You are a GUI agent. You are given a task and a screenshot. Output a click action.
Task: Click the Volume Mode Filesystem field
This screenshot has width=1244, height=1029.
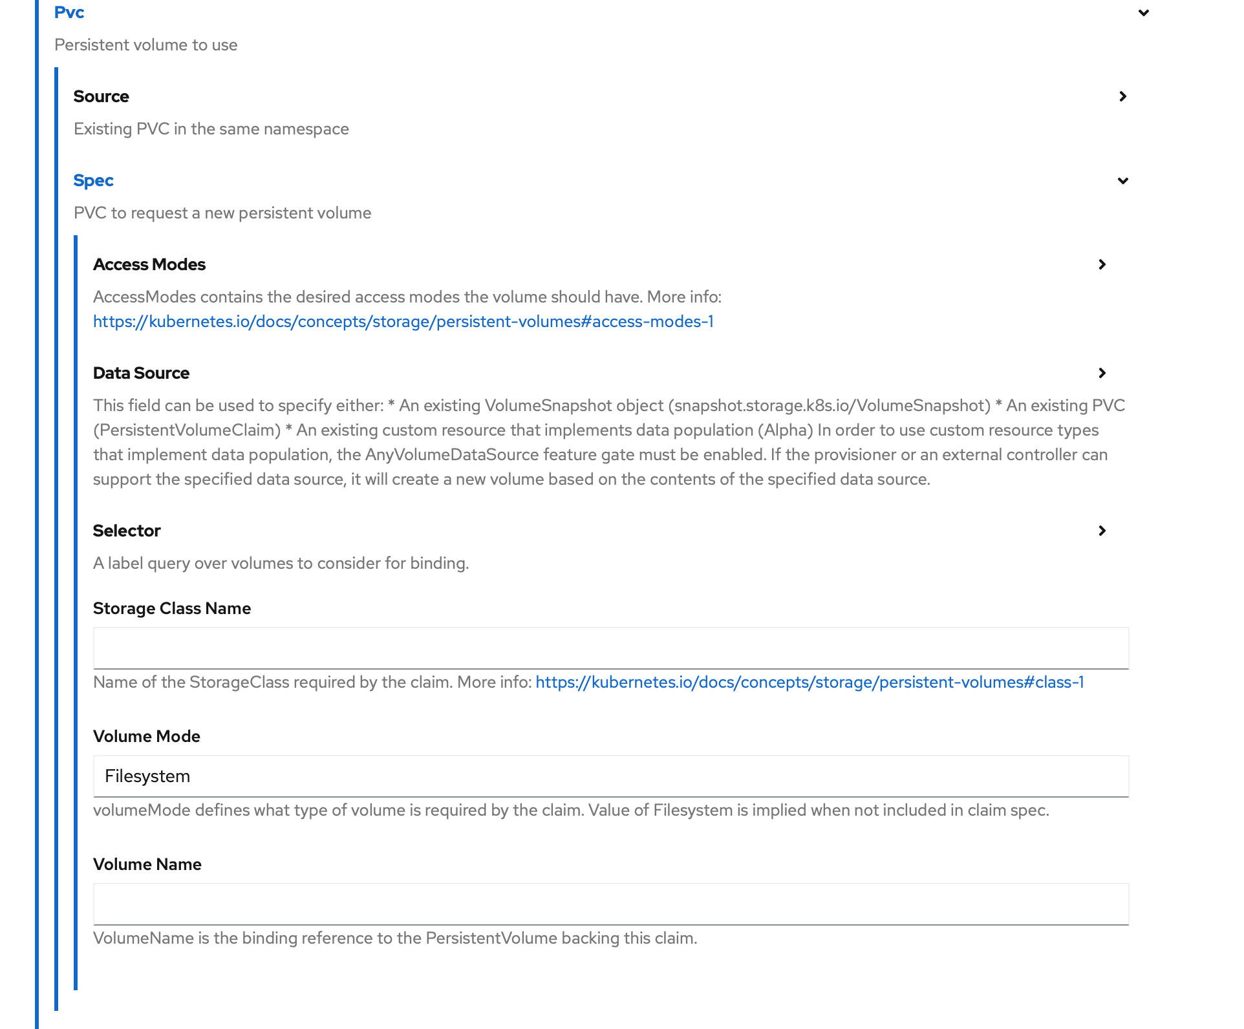[611, 776]
